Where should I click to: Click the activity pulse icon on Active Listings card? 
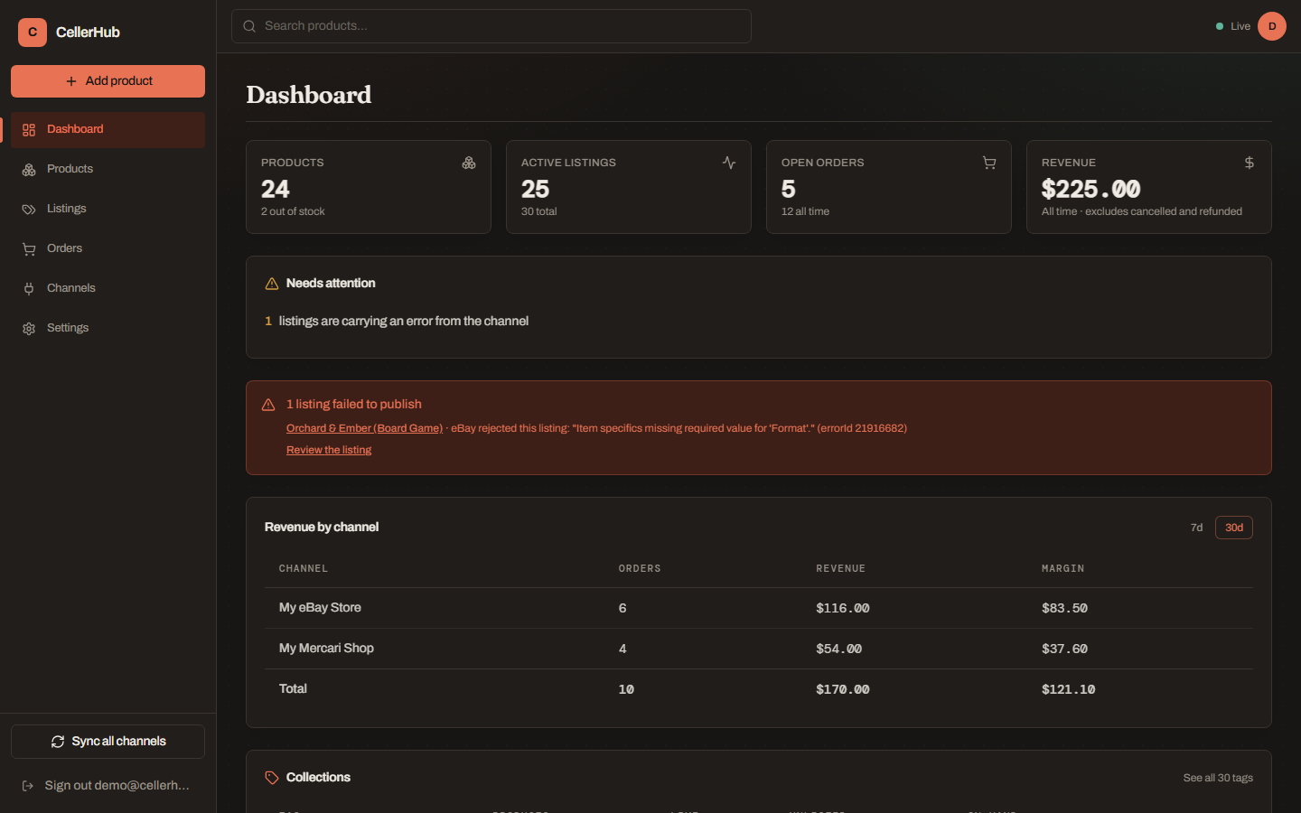(x=729, y=163)
